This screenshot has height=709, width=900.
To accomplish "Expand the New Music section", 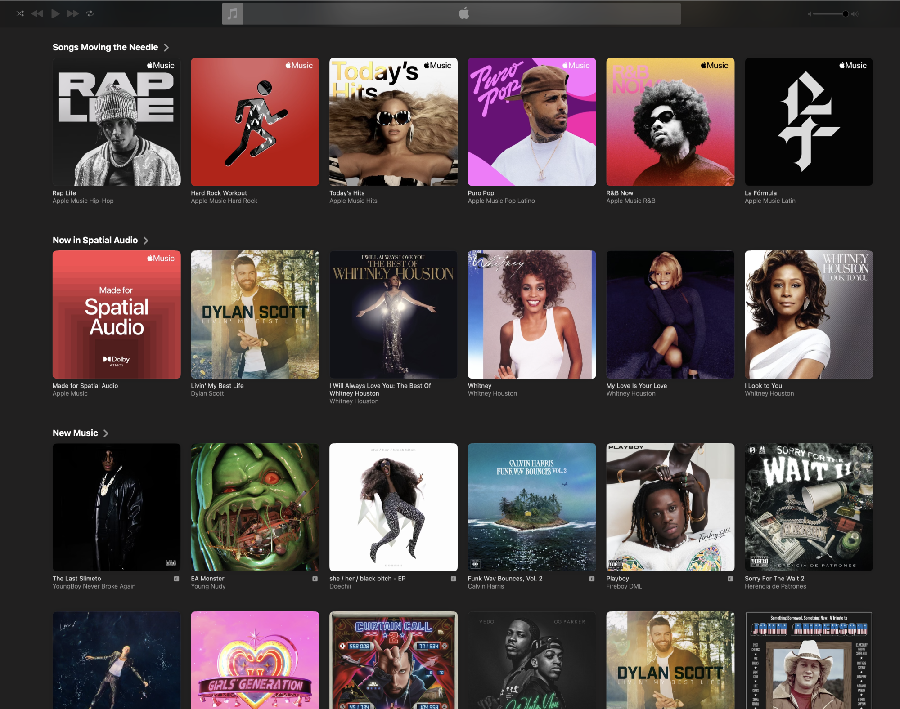I will tap(106, 433).
